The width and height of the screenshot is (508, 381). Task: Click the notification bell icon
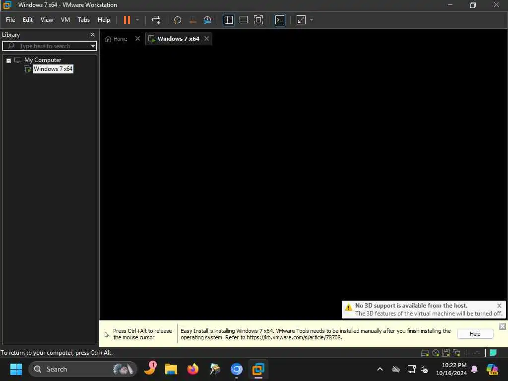pyautogui.click(x=474, y=369)
